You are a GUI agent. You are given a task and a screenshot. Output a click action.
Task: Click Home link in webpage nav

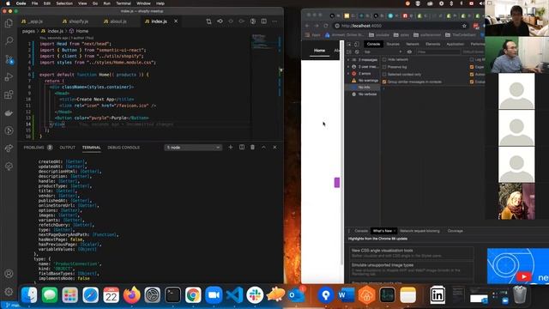click(x=319, y=51)
